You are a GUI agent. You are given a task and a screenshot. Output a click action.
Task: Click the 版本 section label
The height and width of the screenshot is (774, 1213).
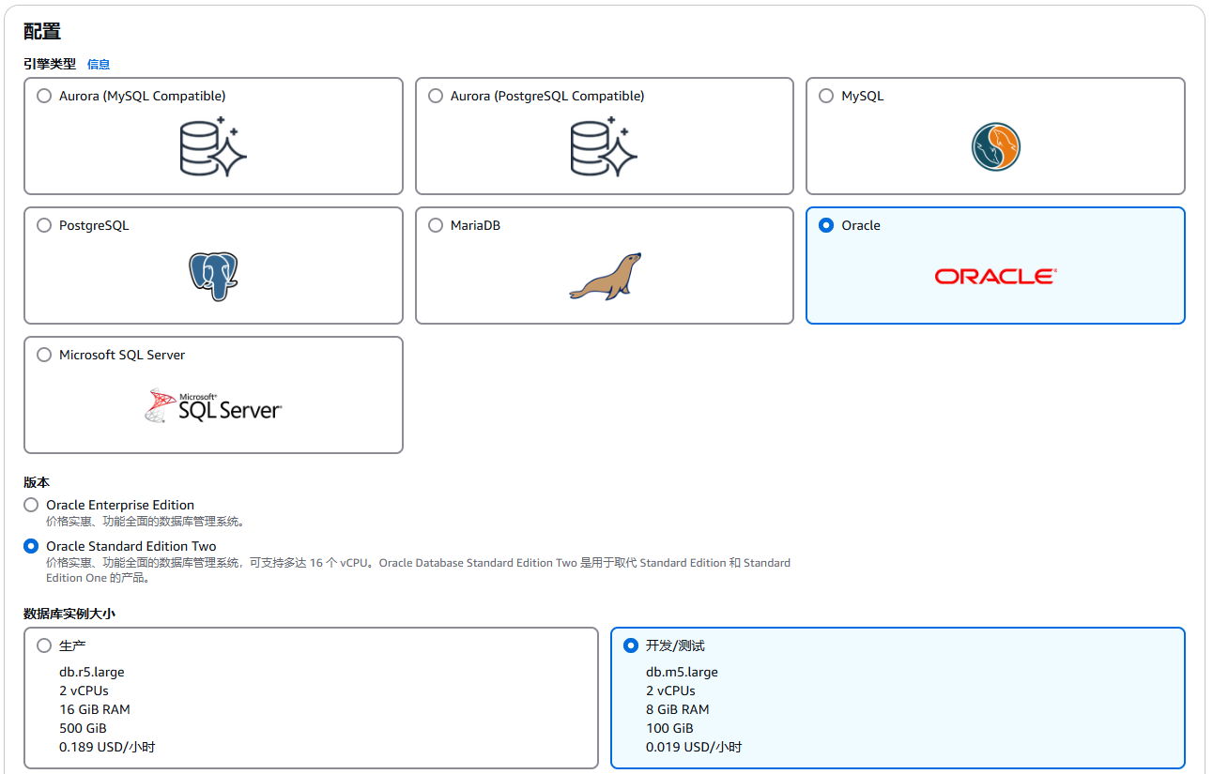click(37, 482)
